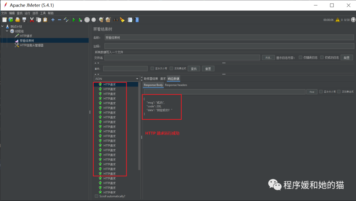356x201 pixels.
Task: Select Response headers sub-tab
Action: click(x=176, y=85)
